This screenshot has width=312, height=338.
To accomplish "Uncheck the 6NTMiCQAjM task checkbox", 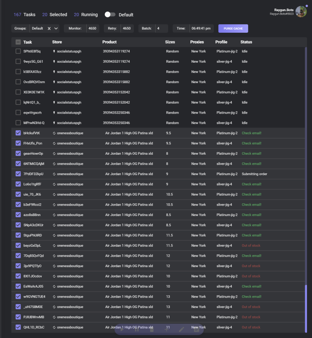I will (x=18, y=164).
